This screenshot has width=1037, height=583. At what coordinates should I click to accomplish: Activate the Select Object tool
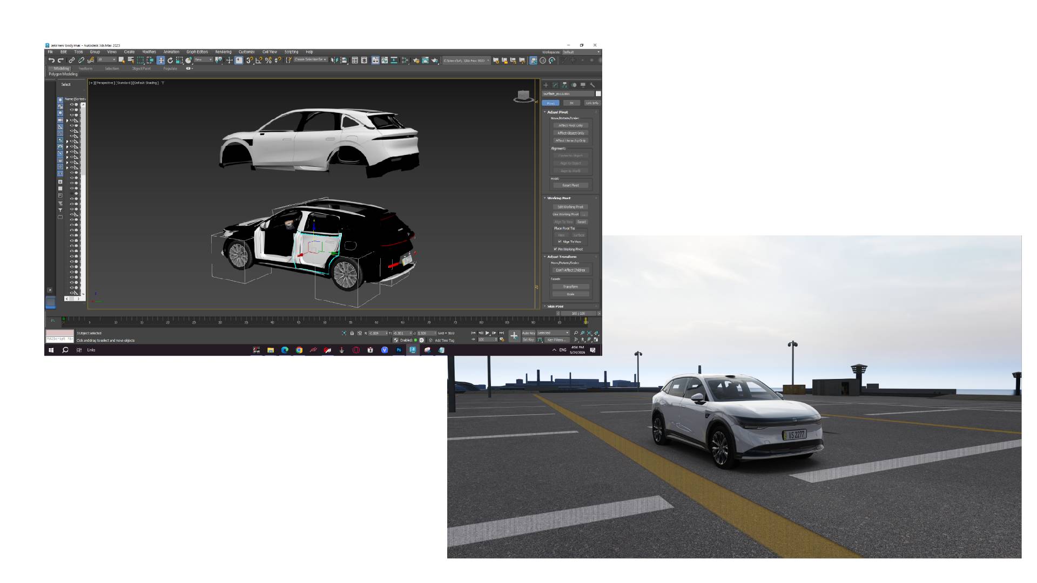tap(122, 60)
